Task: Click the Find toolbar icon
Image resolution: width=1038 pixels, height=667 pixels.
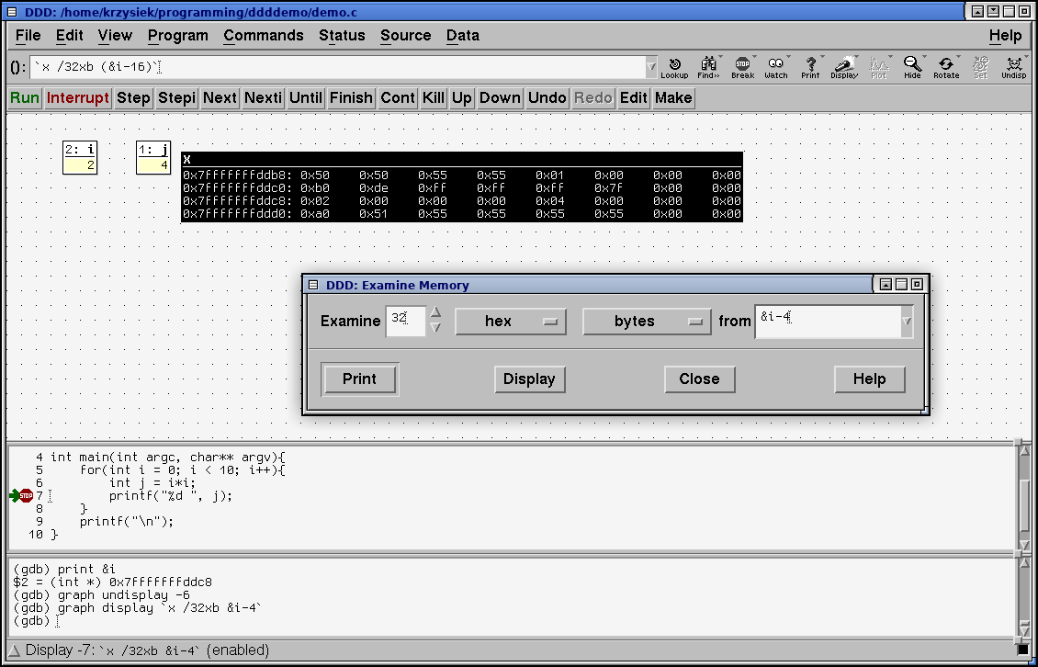Action: click(708, 67)
